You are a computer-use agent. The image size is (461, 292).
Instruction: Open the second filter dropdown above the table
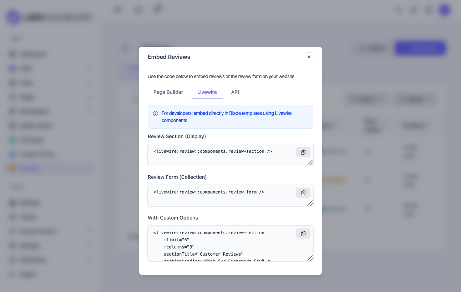415,99
